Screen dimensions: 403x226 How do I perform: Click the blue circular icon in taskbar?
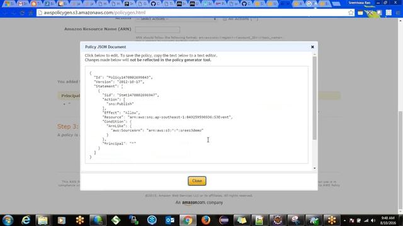point(152,220)
